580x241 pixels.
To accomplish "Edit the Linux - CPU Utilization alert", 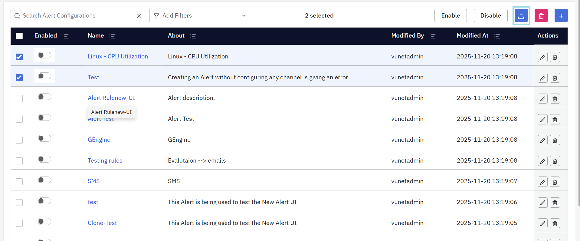I will tap(542, 57).
